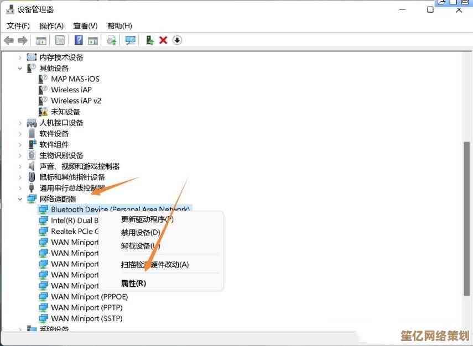Image resolution: width=473 pixels, height=346 pixels.
Task: Open the 查看(V) menu
Action: pos(85,26)
